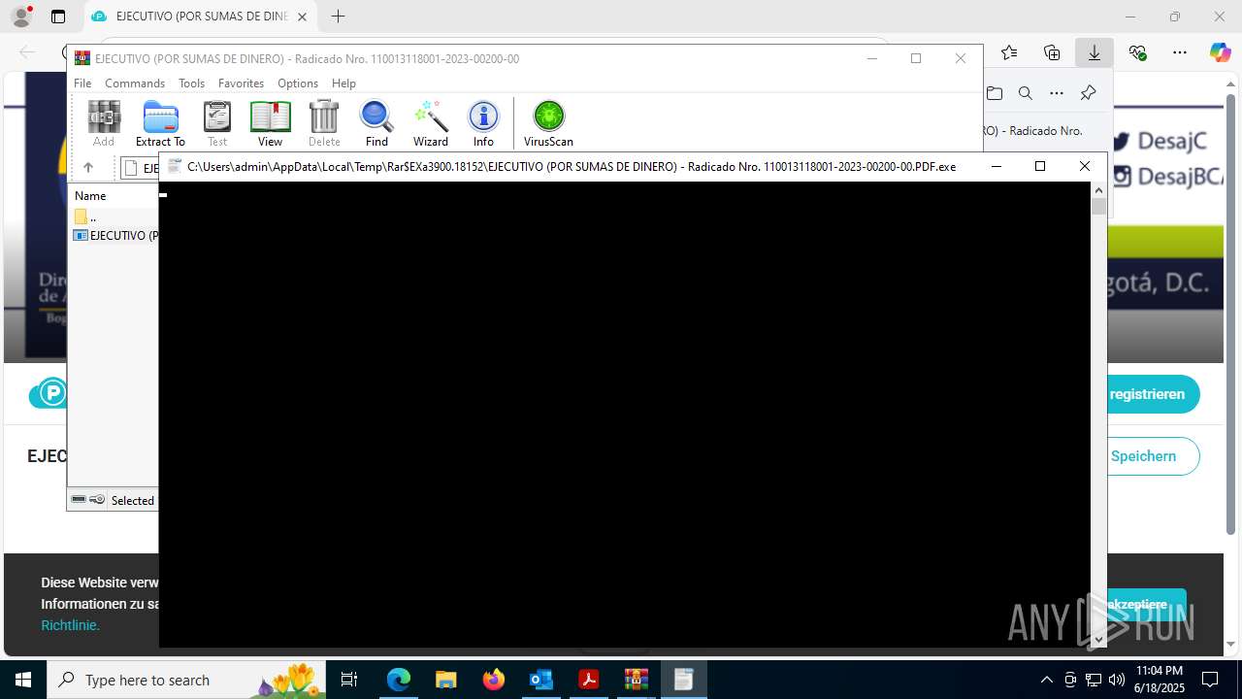The width and height of the screenshot is (1242, 699).
Task: Open Edge tab actions menu icon
Action: 57,17
